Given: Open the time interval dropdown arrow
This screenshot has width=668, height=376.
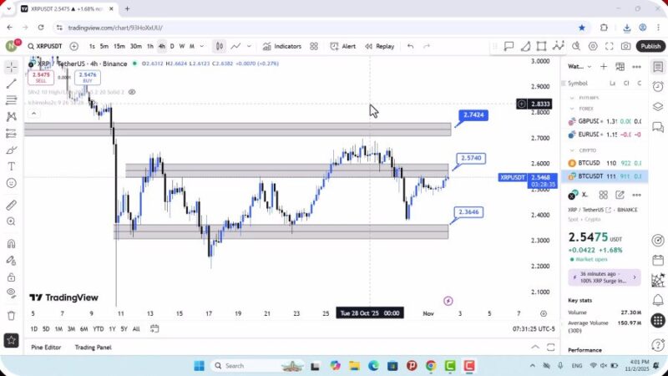Looking at the screenshot, I should (202, 47).
